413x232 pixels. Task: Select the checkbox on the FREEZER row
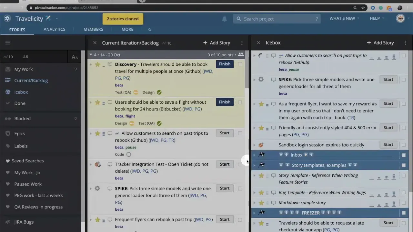404,212
